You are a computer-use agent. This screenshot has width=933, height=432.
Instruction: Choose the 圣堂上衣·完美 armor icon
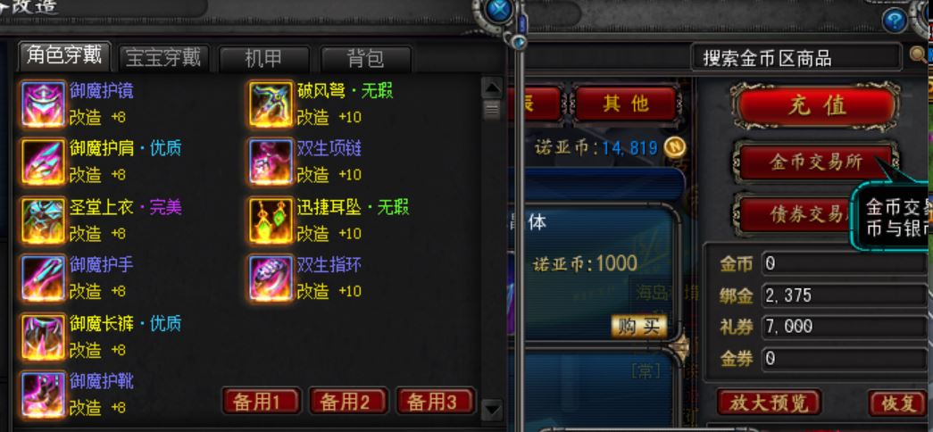coord(44,220)
